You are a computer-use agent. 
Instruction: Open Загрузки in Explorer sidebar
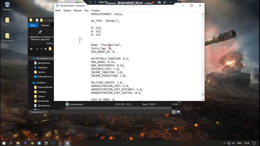41,68
